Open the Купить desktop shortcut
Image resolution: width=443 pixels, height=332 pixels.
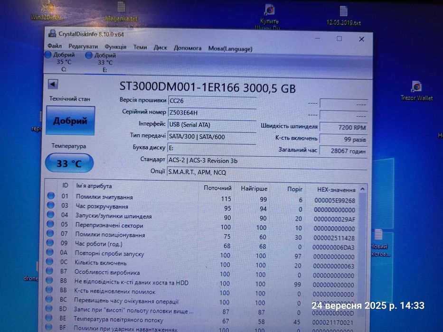coord(269,17)
